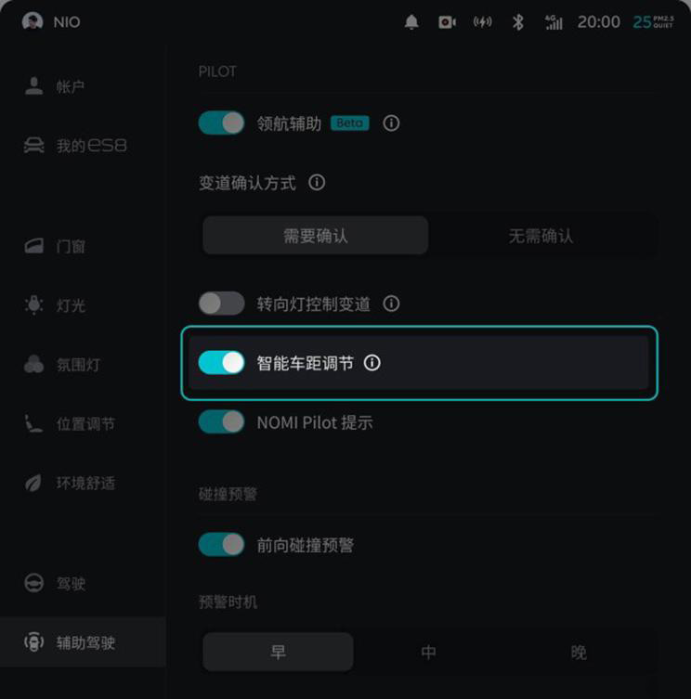Show info for 智能车距调节

(x=372, y=363)
